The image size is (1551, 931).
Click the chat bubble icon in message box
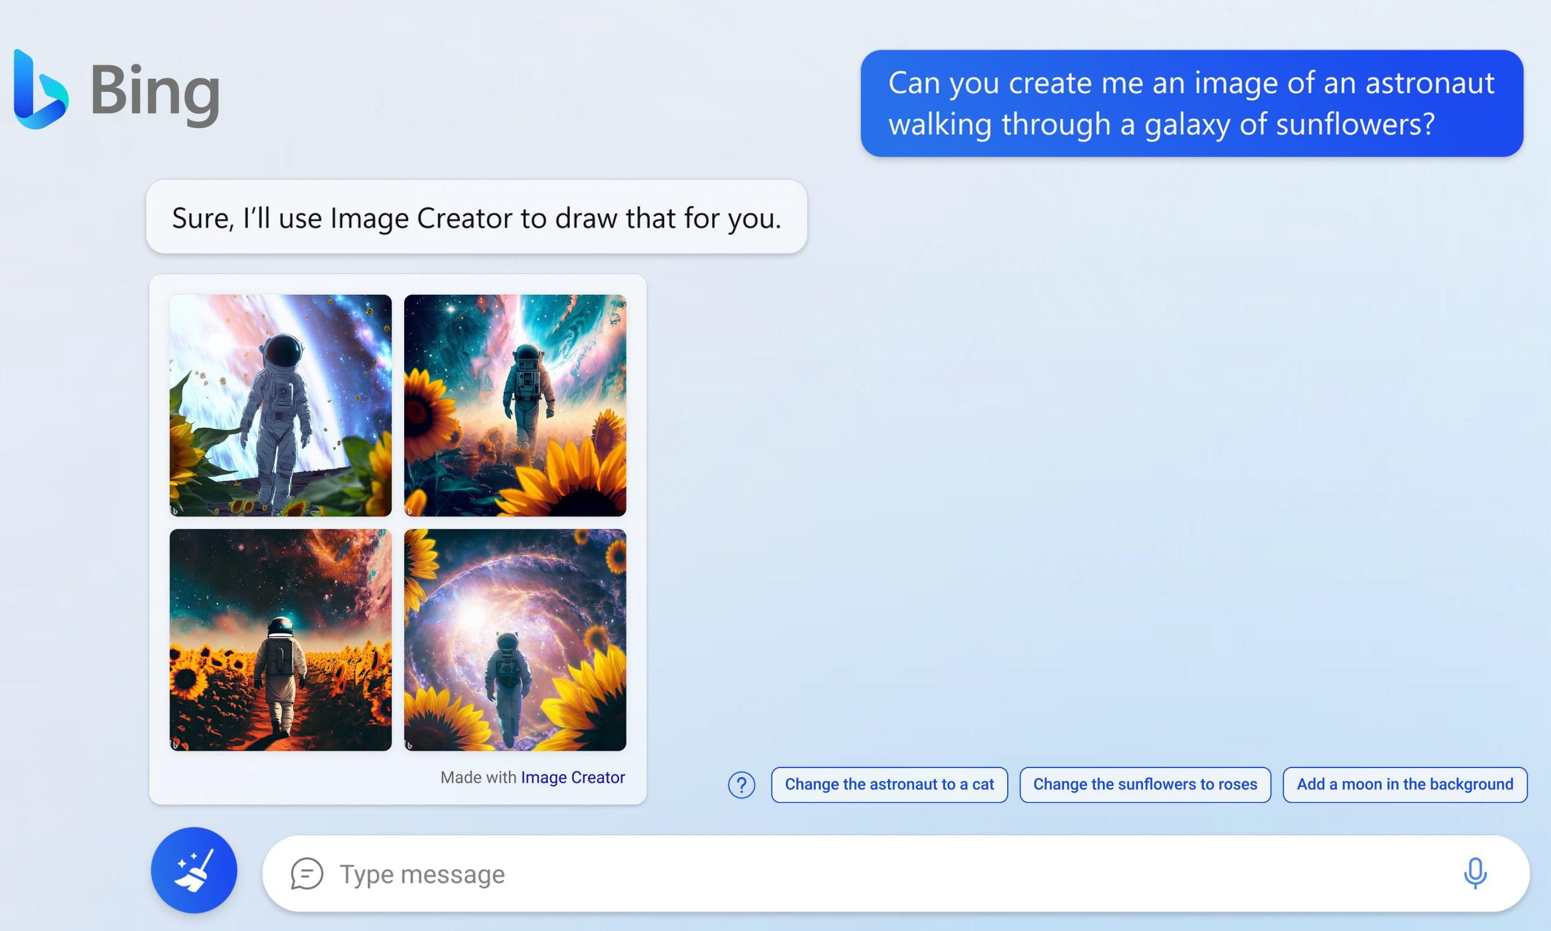coord(307,874)
